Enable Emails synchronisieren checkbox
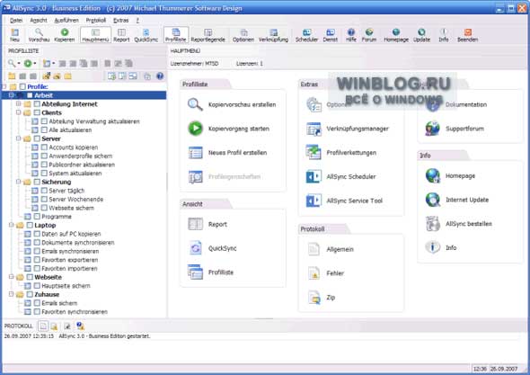Screen dimensions: 530x375 tap(37, 251)
